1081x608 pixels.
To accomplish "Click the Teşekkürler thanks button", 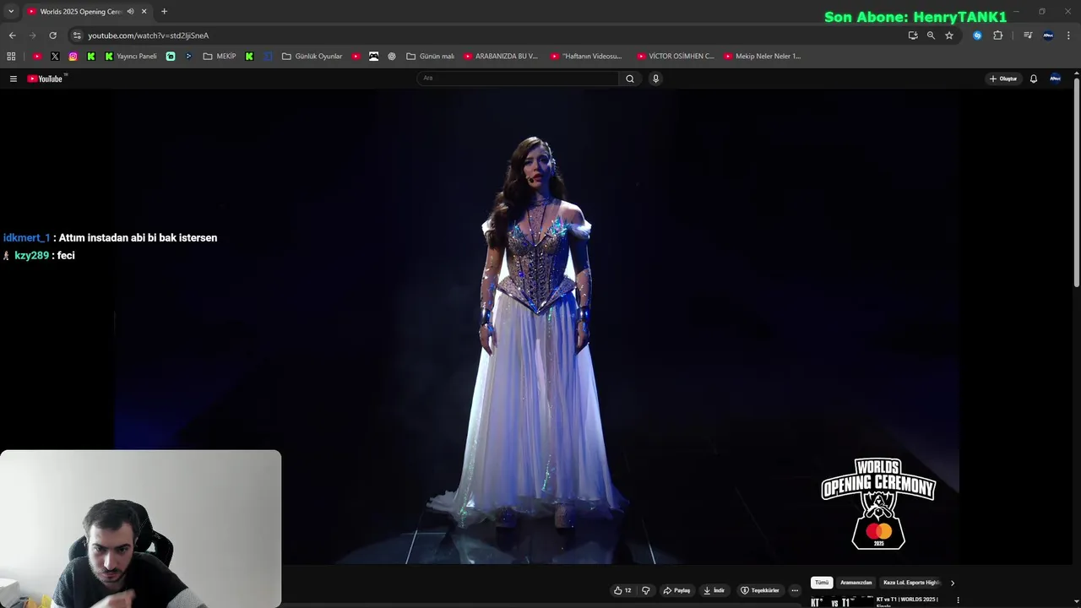I will click(760, 590).
